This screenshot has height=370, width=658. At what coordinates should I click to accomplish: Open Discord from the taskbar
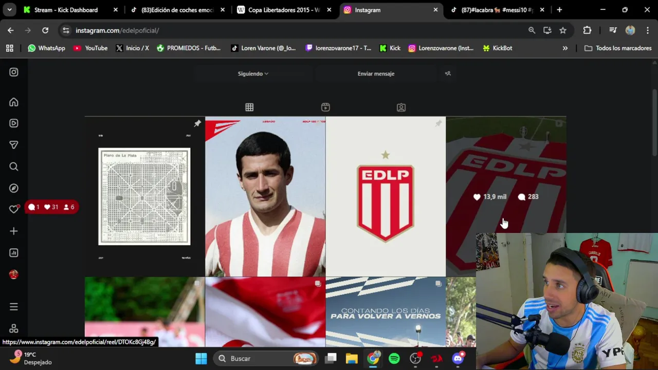[x=458, y=359]
